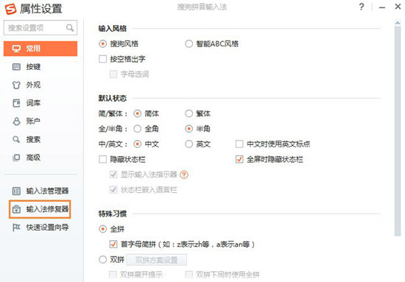Select 搜狗风格 radio button

tap(103, 44)
